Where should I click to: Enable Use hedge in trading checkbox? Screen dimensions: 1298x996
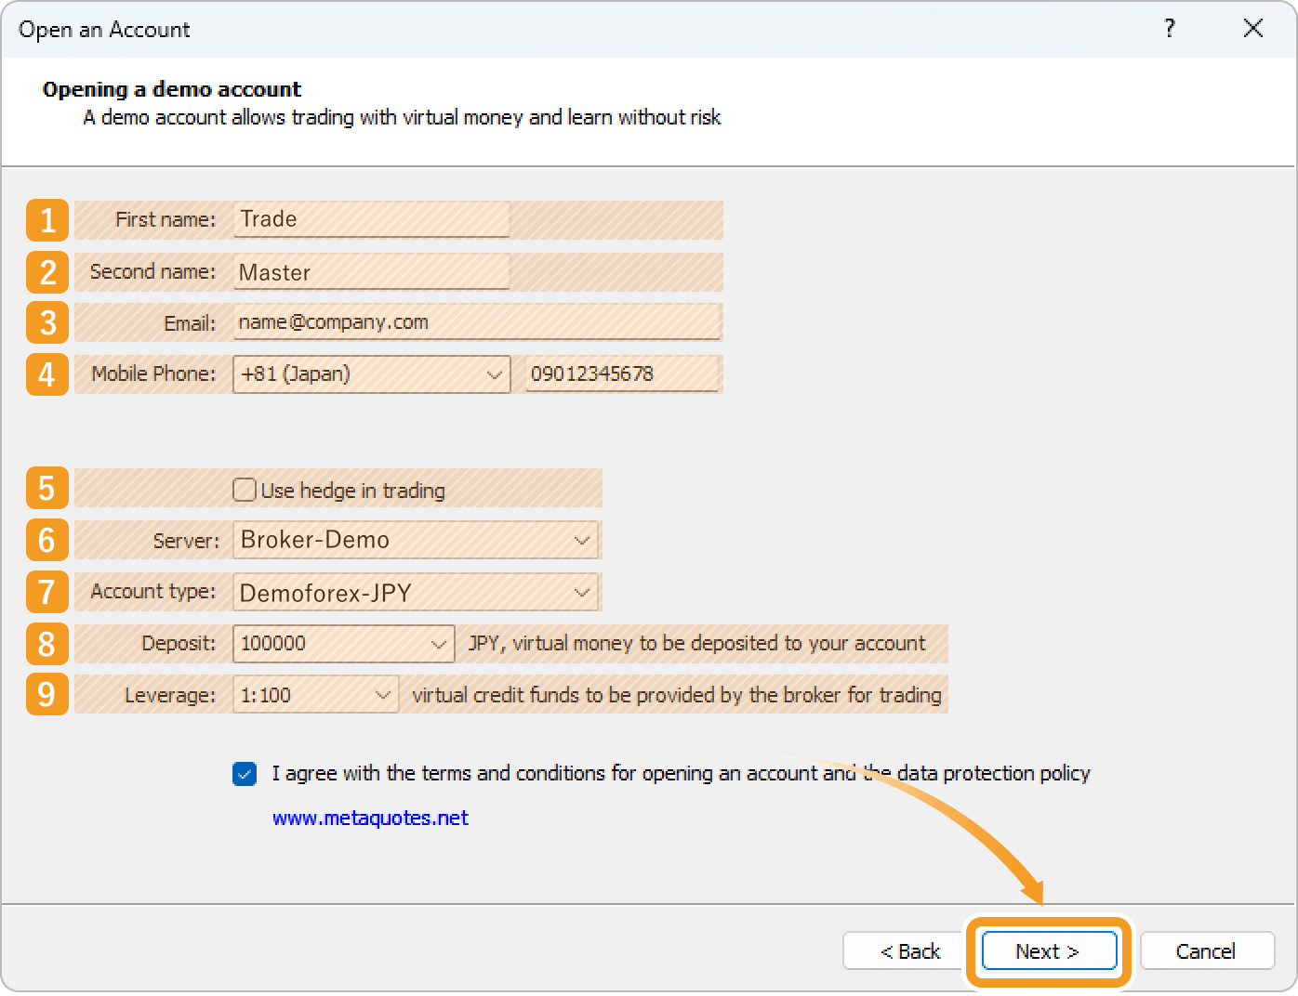pyautogui.click(x=245, y=490)
